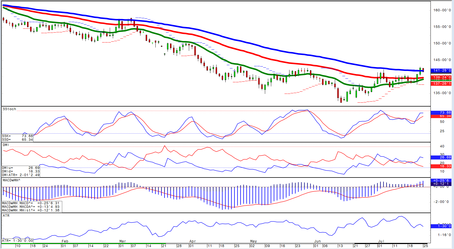Click the 09 date tick in May
Image resolution: width=454 pixels, height=249 pixels.
(267, 246)
